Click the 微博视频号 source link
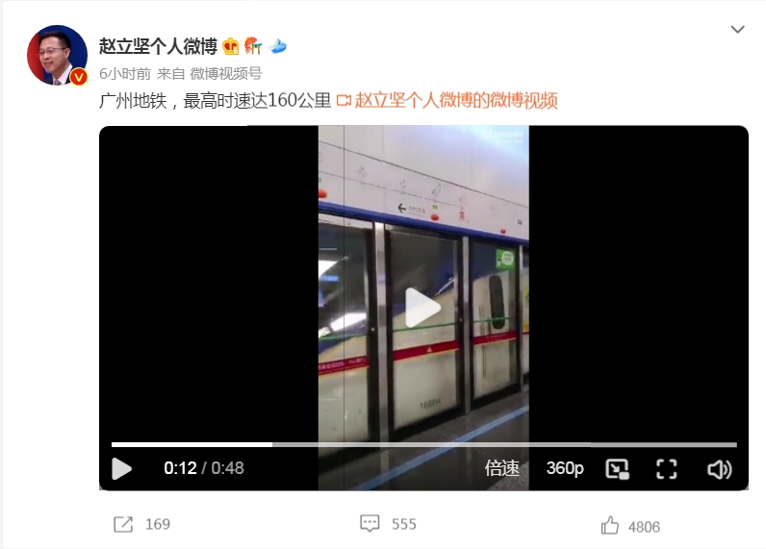The width and height of the screenshot is (766, 549). (x=226, y=74)
